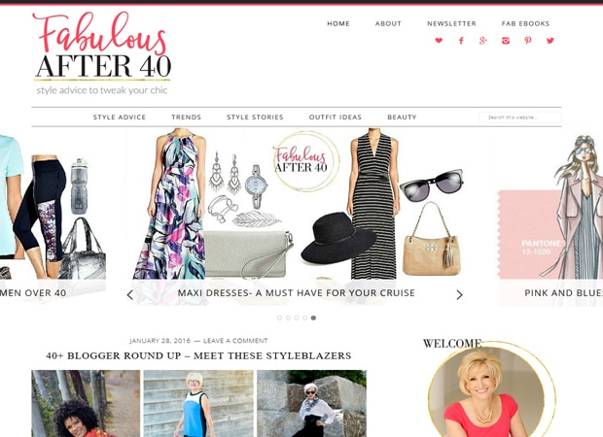The height and width of the screenshot is (437, 603).
Task: Advance the slider with the right arrow
Action: point(459,295)
